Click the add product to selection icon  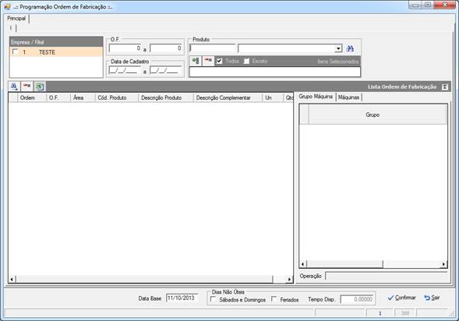(x=196, y=61)
